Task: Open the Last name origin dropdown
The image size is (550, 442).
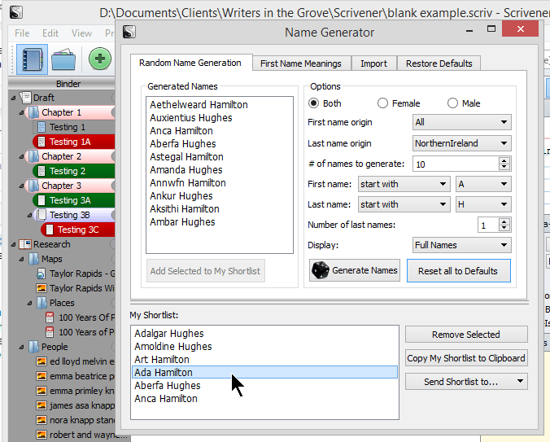Action: coord(461,143)
